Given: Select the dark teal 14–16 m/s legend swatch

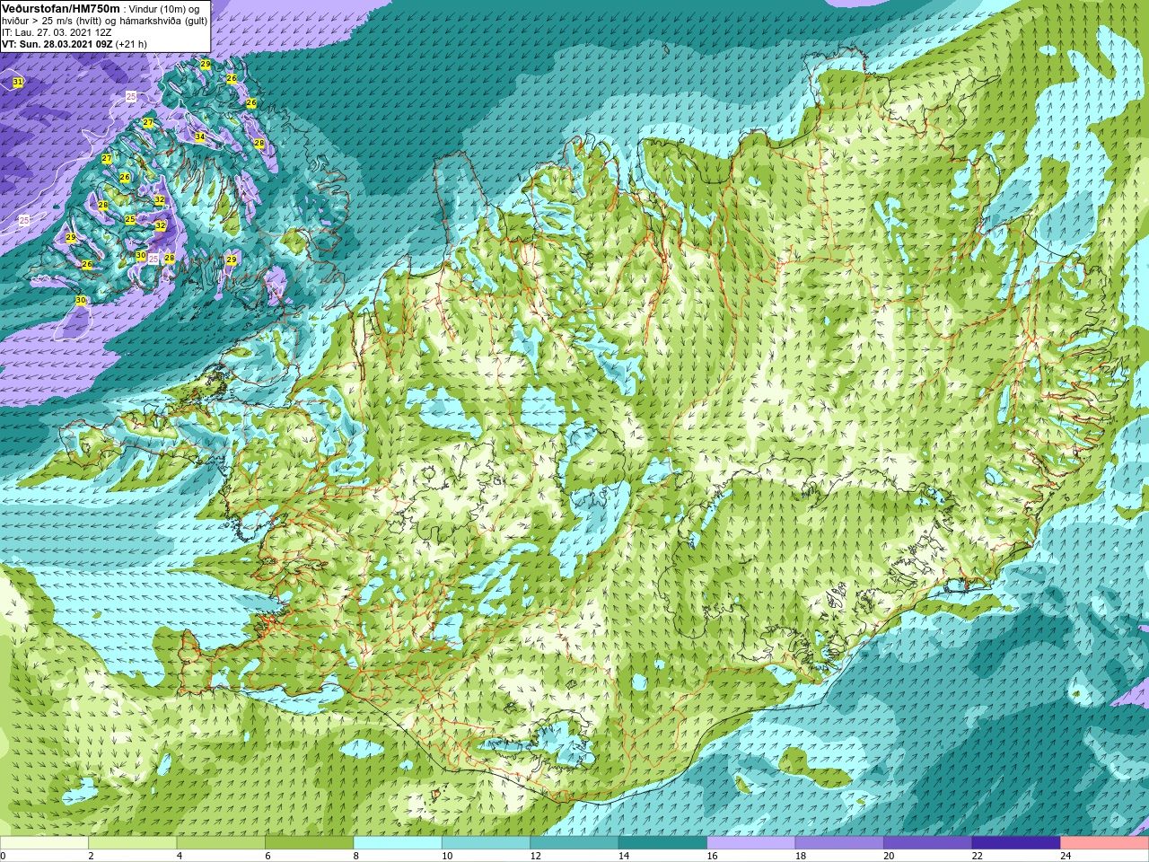Looking at the screenshot, I should (663, 843).
